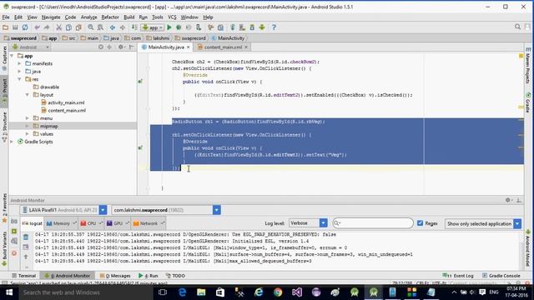Open Show only selected application dropdown

[x=517, y=224]
